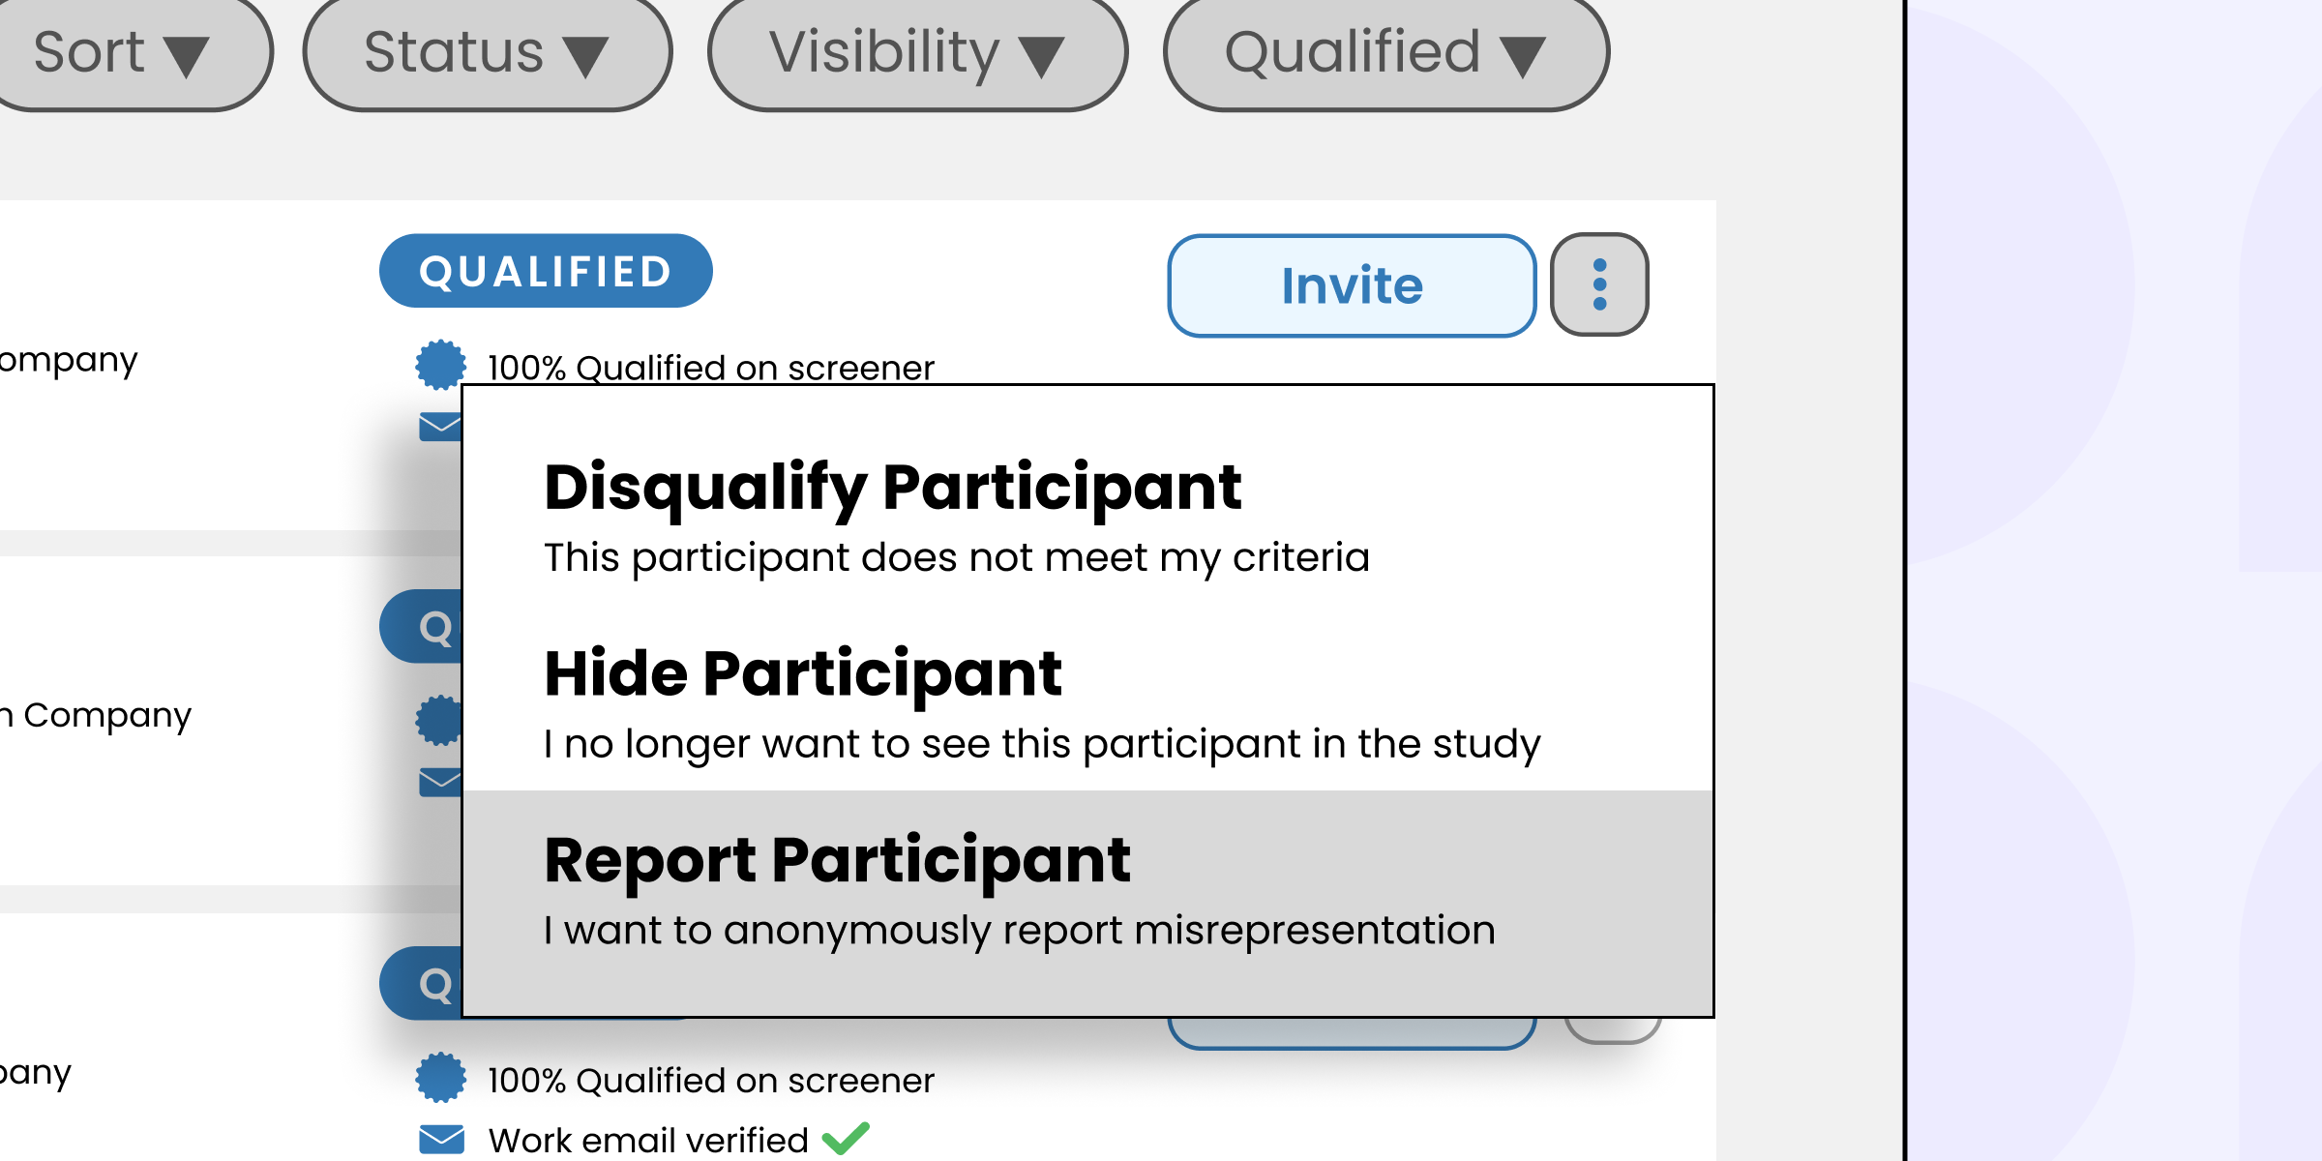
Task: Open the three-dot participant options menu
Action: pyautogui.click(x=1599, y=284)
